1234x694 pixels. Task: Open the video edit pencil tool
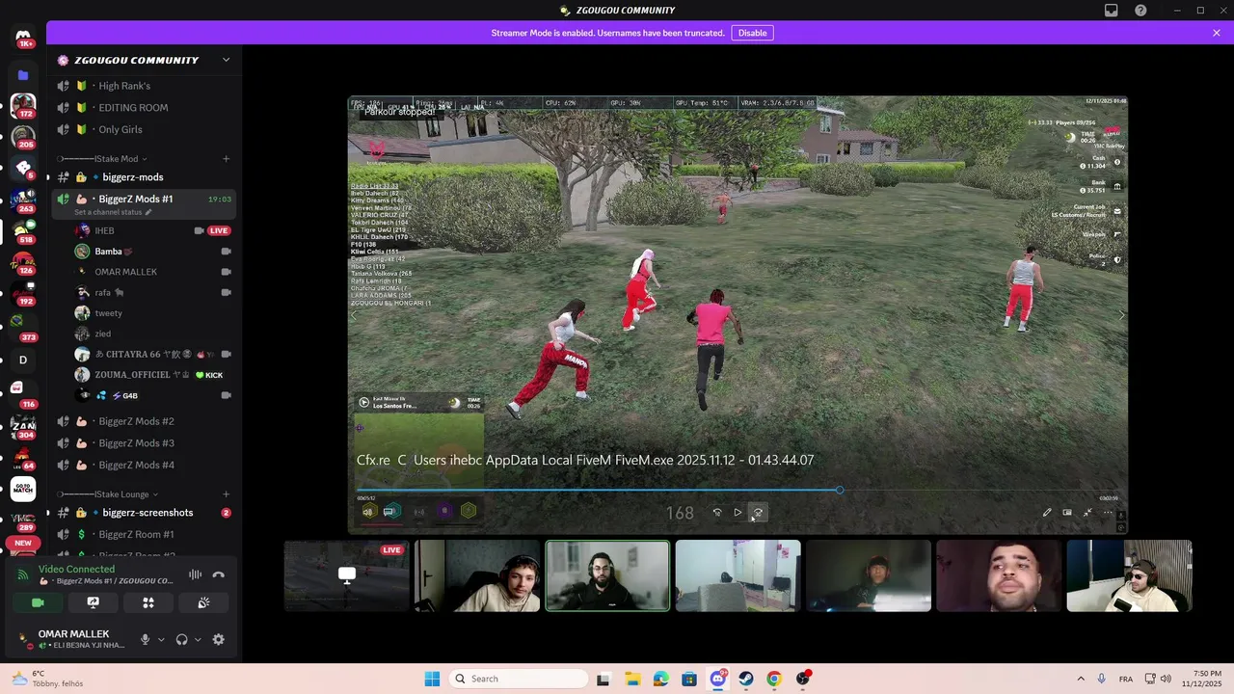point(1047,513)
